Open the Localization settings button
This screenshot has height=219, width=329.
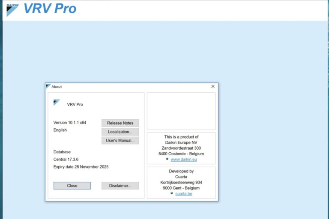(120, 132)
